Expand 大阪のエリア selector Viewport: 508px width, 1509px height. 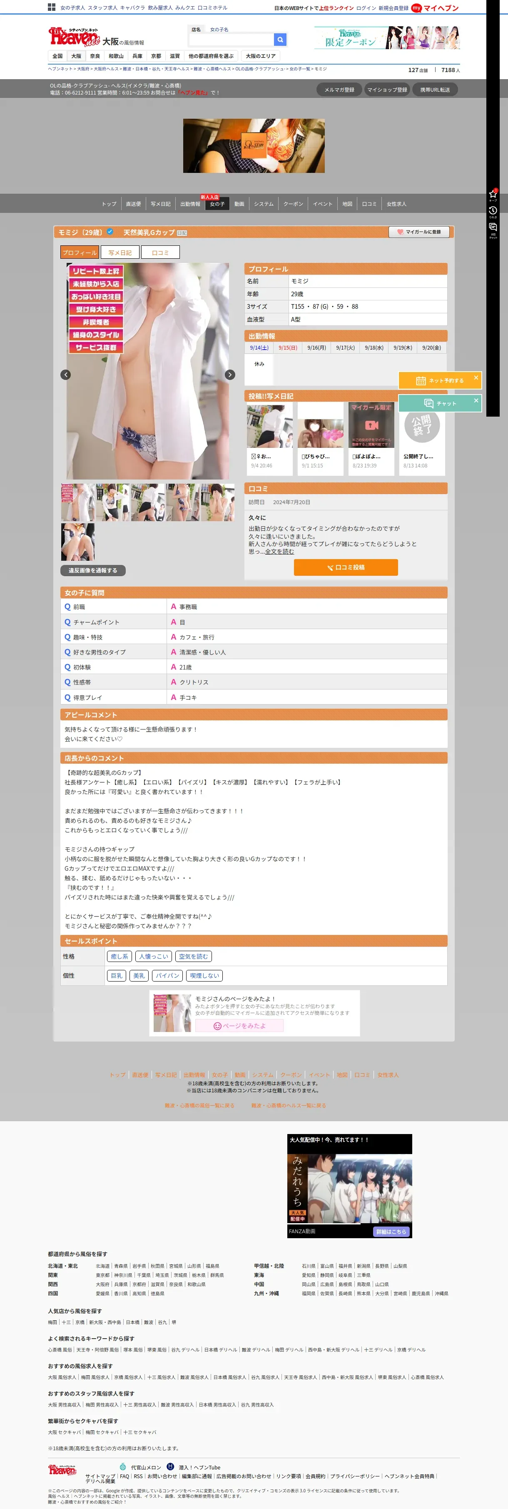click(x=260, y=56)
